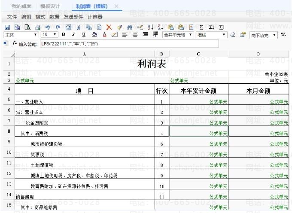Switch to the 我的桌面 tab

coord(21,6)
